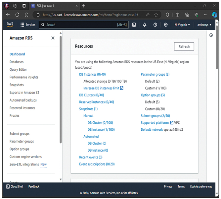Add page to favorites with star icon

156,15
